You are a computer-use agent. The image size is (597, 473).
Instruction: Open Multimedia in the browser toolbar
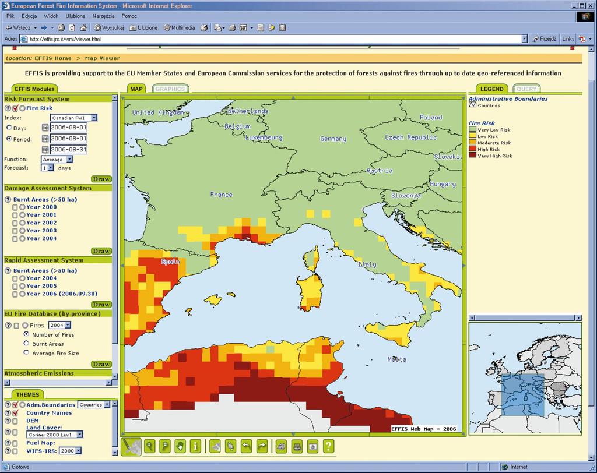pos(180,28)
